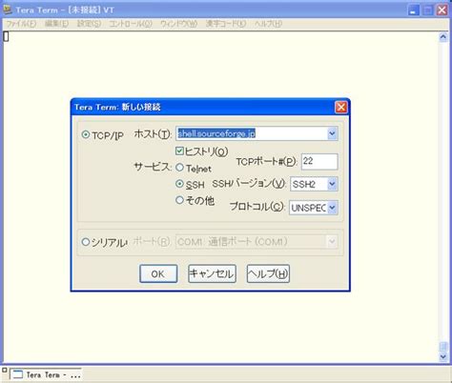Screen dimensions: 452x383
Task: Open the プロトコル UNSPEC dropdown
Action: [332, 208]
